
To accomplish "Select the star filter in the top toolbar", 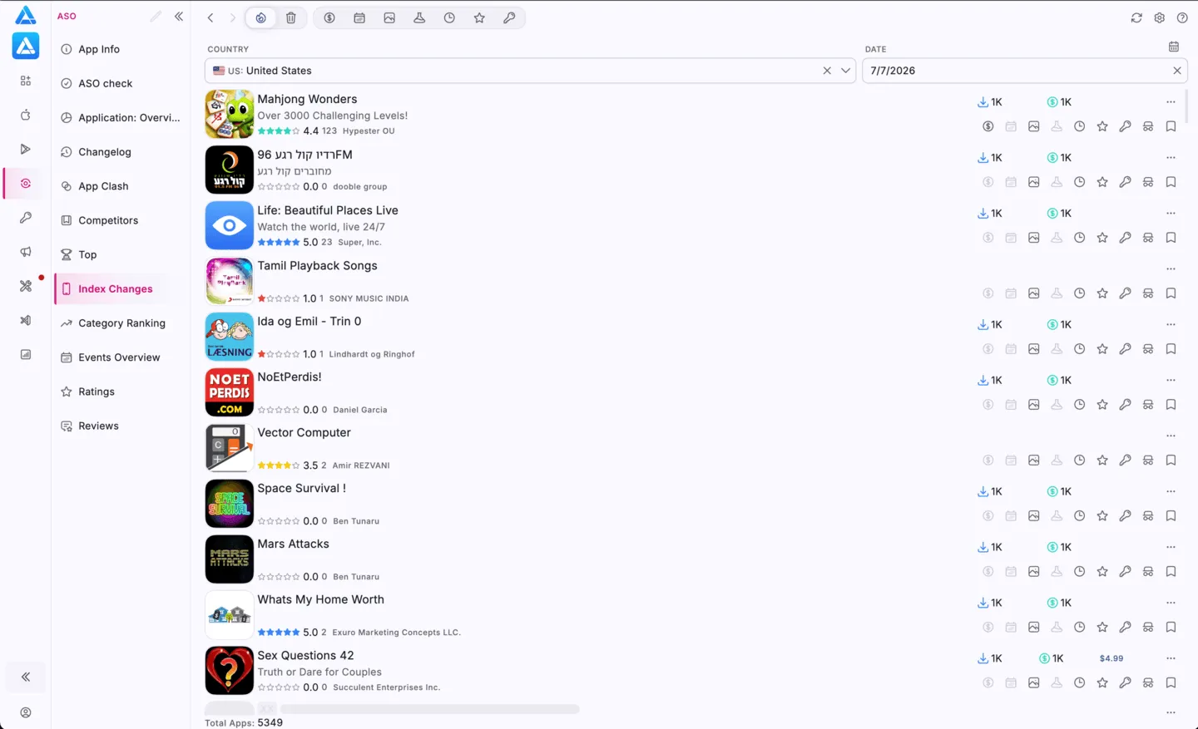I will click(x=479, y=17).
